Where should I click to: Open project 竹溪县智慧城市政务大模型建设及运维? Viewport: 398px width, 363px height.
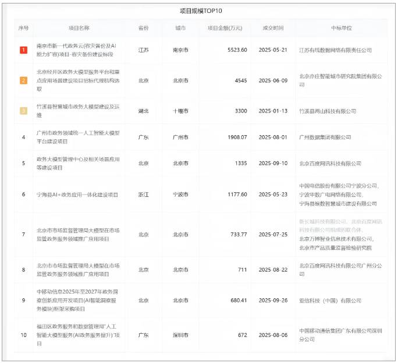[x=78, y=111]
